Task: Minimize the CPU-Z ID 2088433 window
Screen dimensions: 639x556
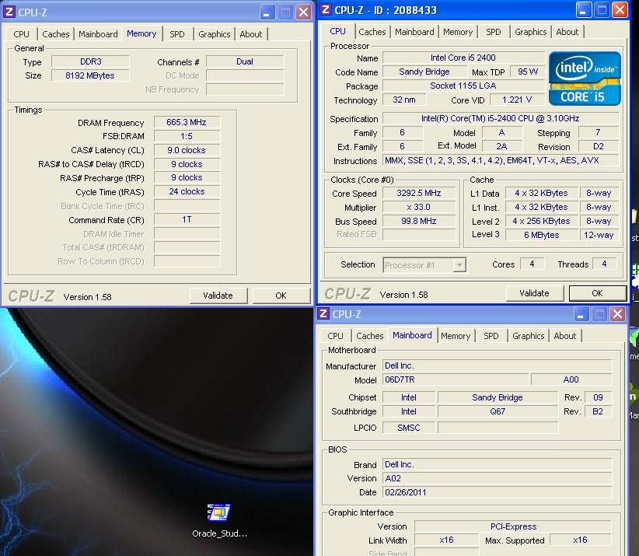Action: [584, 10]
